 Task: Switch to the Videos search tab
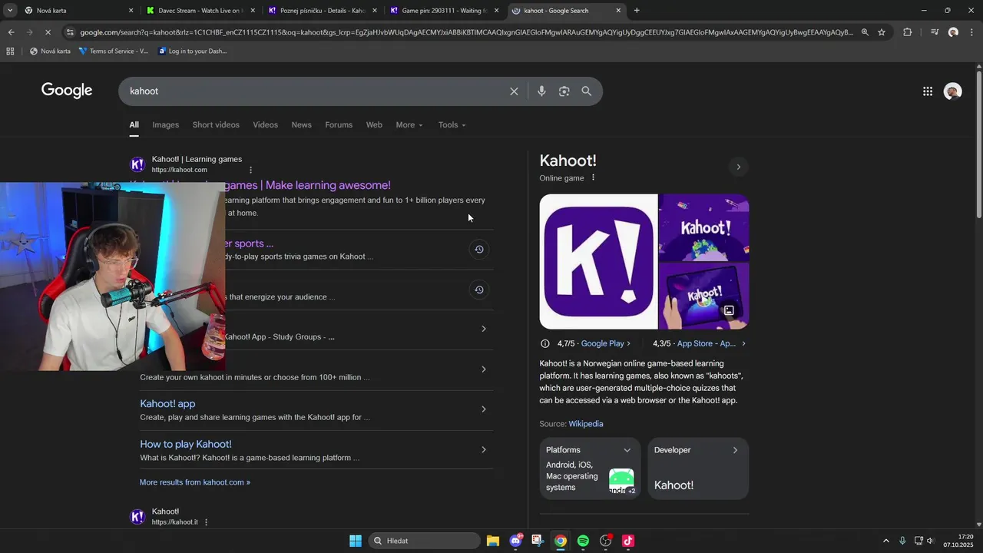tap(265, 125)
